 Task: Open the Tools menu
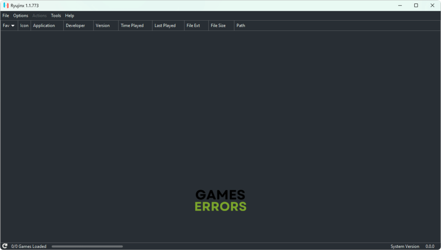click(x=56, y=15)
